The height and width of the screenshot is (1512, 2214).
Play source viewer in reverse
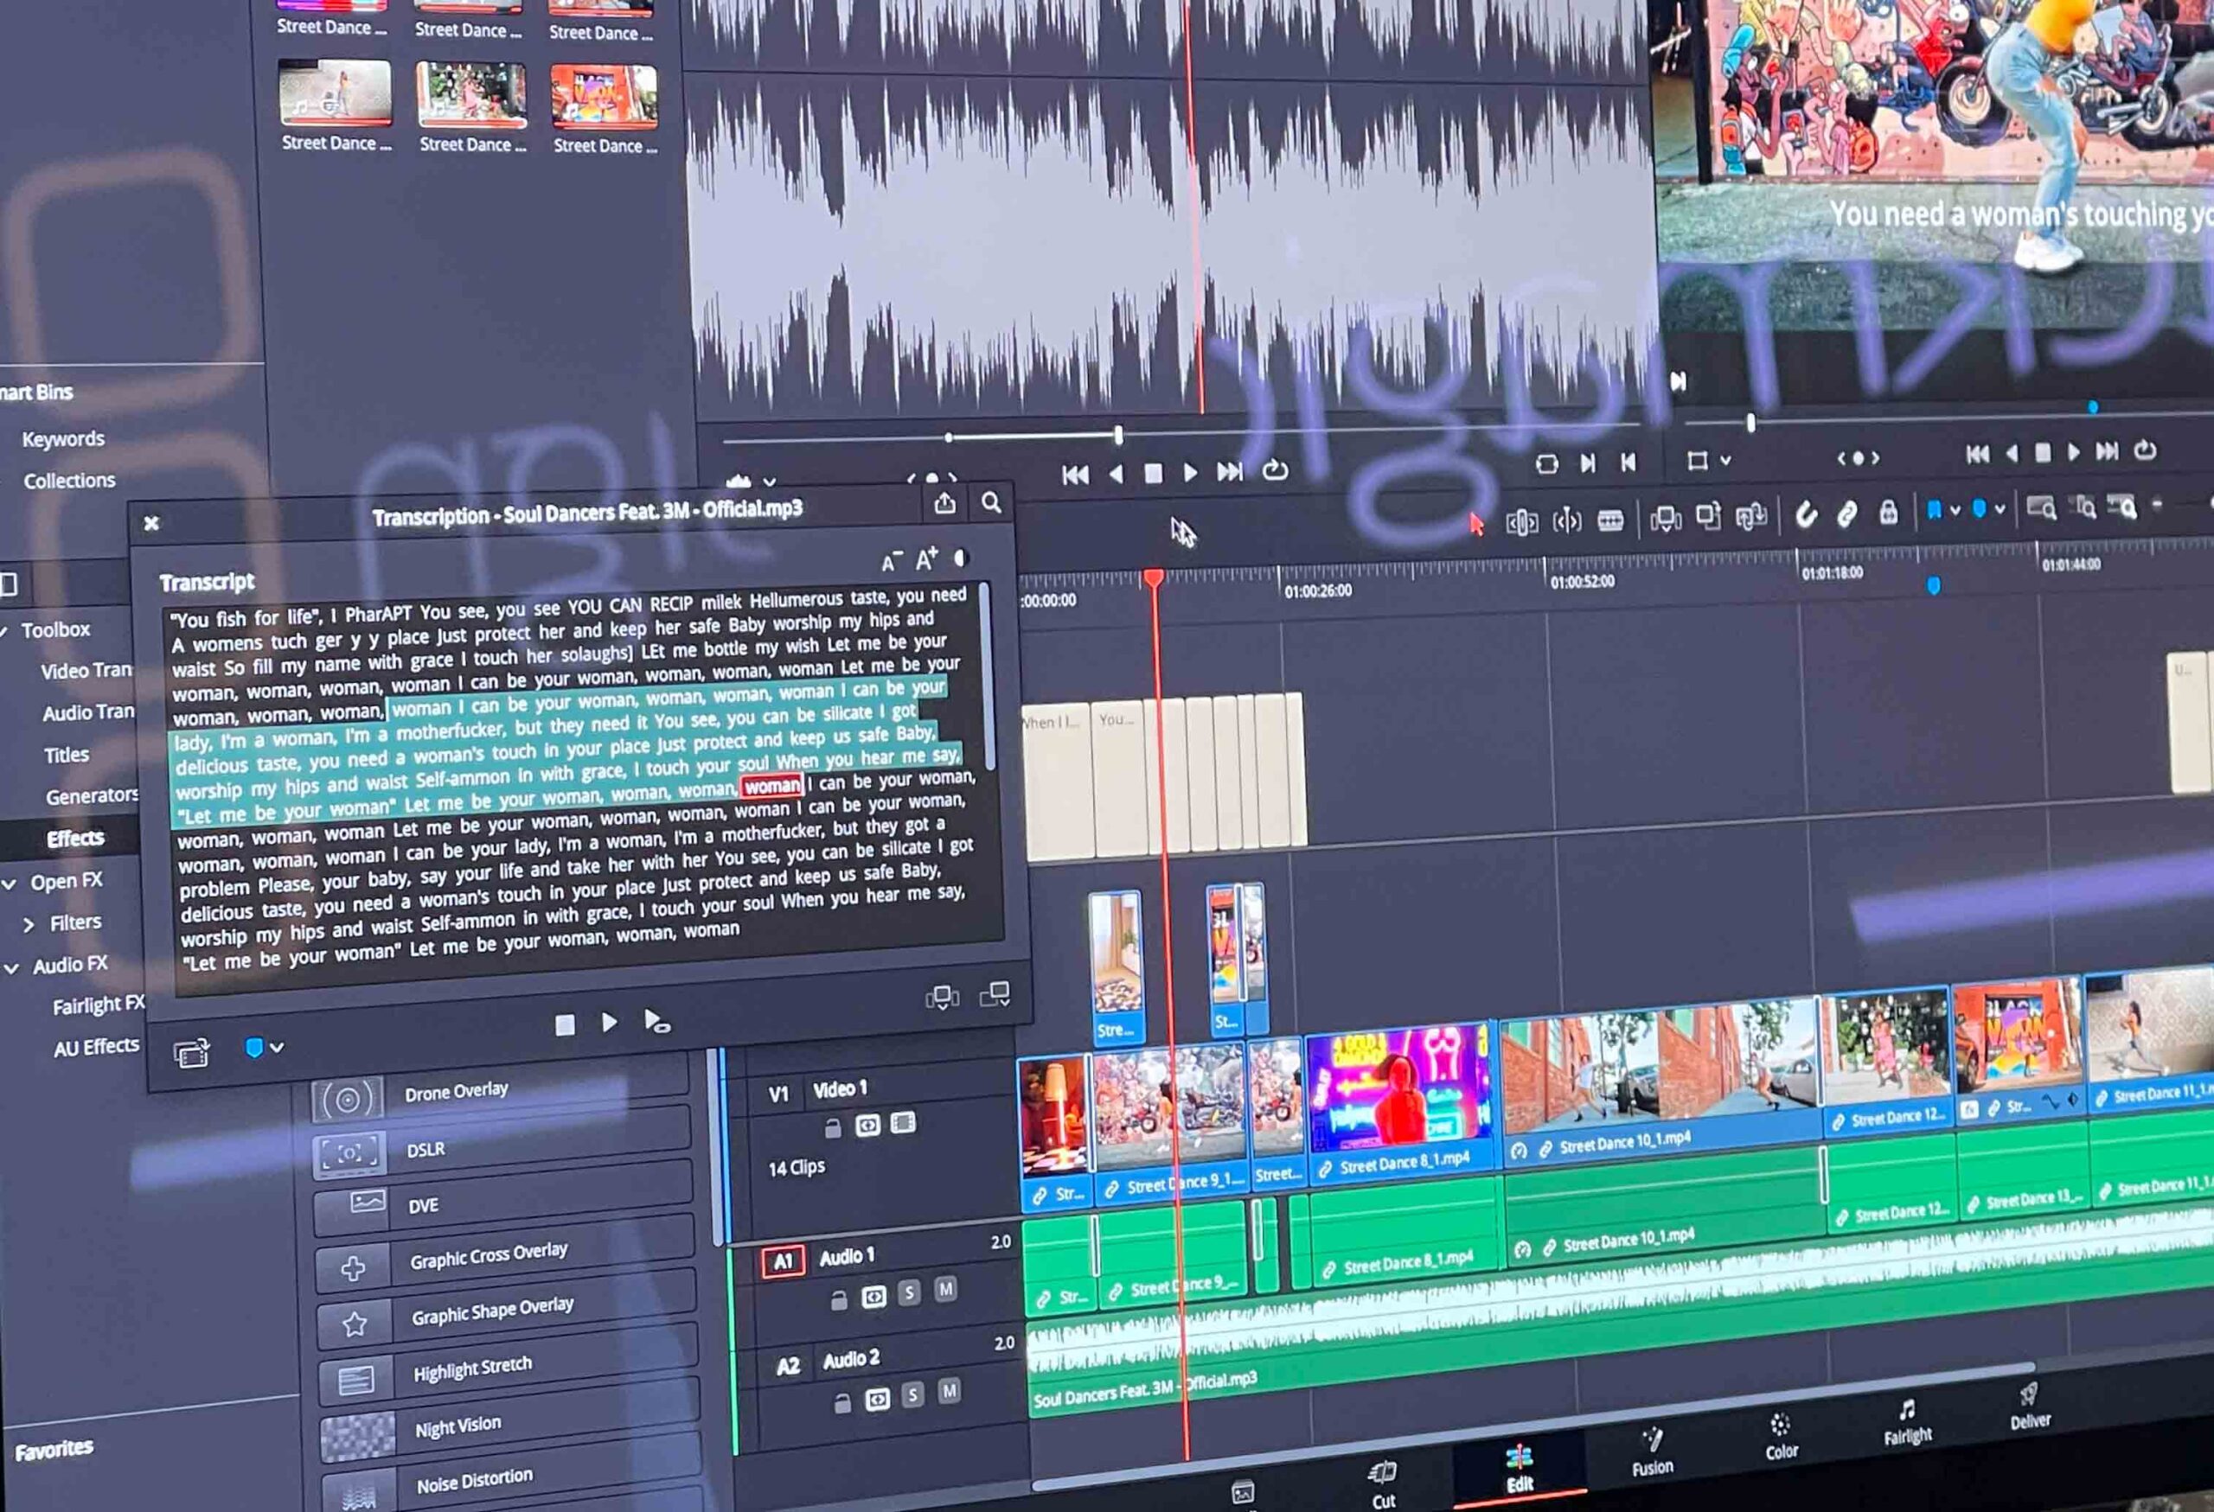pos(1116,474)
